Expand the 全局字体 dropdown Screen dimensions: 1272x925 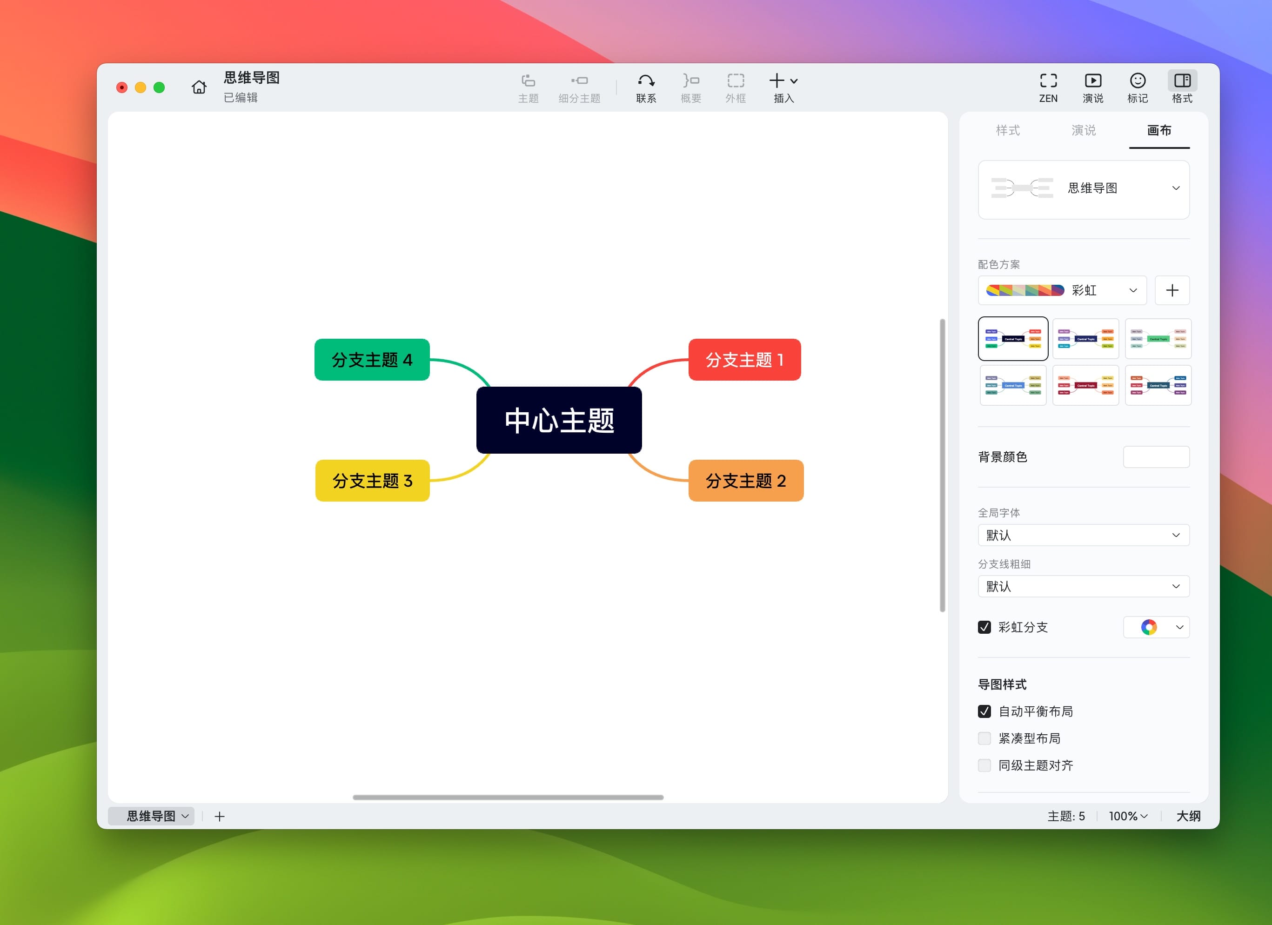click(1083, 535)
